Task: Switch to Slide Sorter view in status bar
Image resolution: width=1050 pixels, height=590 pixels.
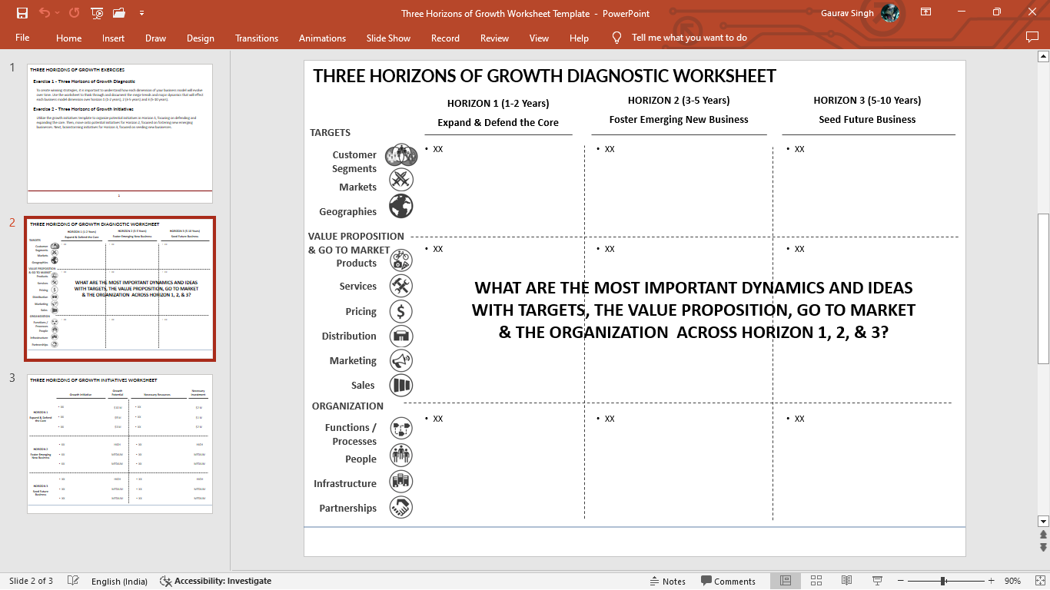Action: pos(816,581)
